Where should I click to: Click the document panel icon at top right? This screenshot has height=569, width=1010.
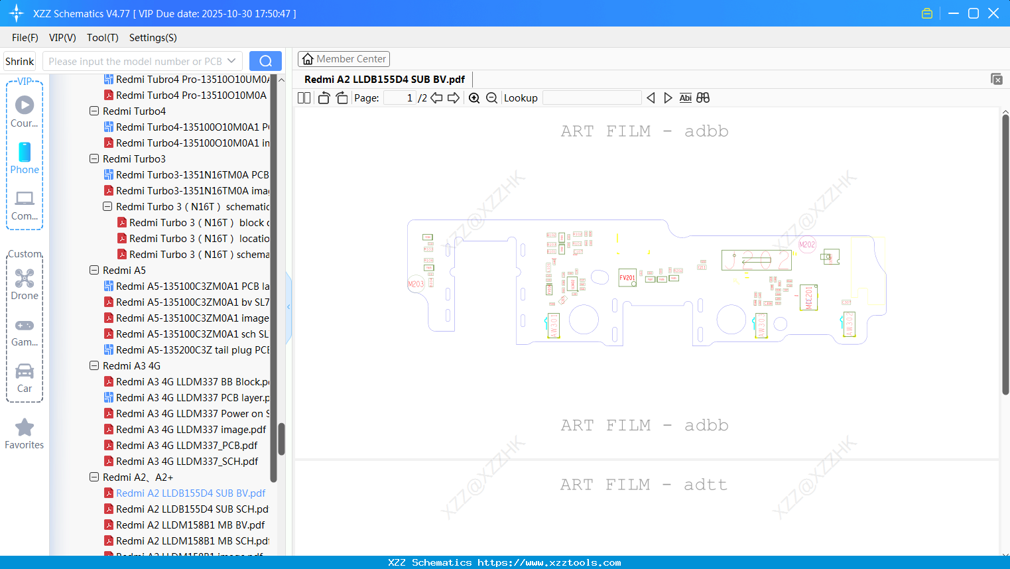(x=997, y=79)
